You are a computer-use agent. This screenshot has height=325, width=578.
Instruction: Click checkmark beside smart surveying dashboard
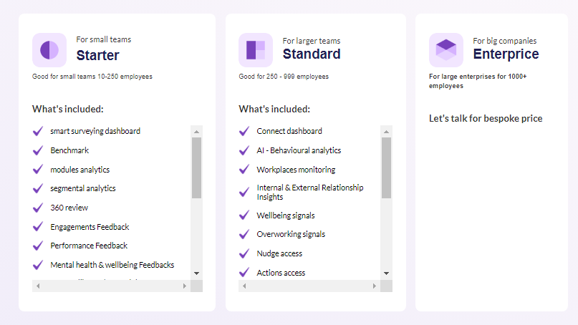click(x=39, y=132)
